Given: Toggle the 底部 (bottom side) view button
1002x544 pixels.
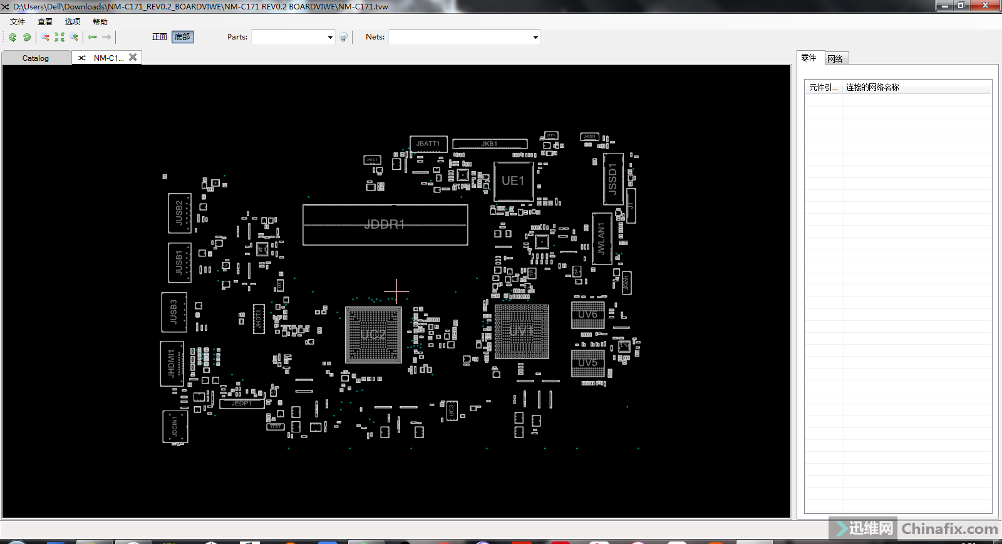Looking at the screenshot, I should [x=183, y=37].
